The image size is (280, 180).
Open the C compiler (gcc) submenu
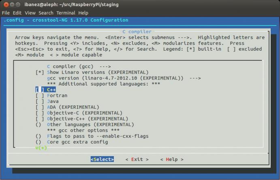click(79, 66)
